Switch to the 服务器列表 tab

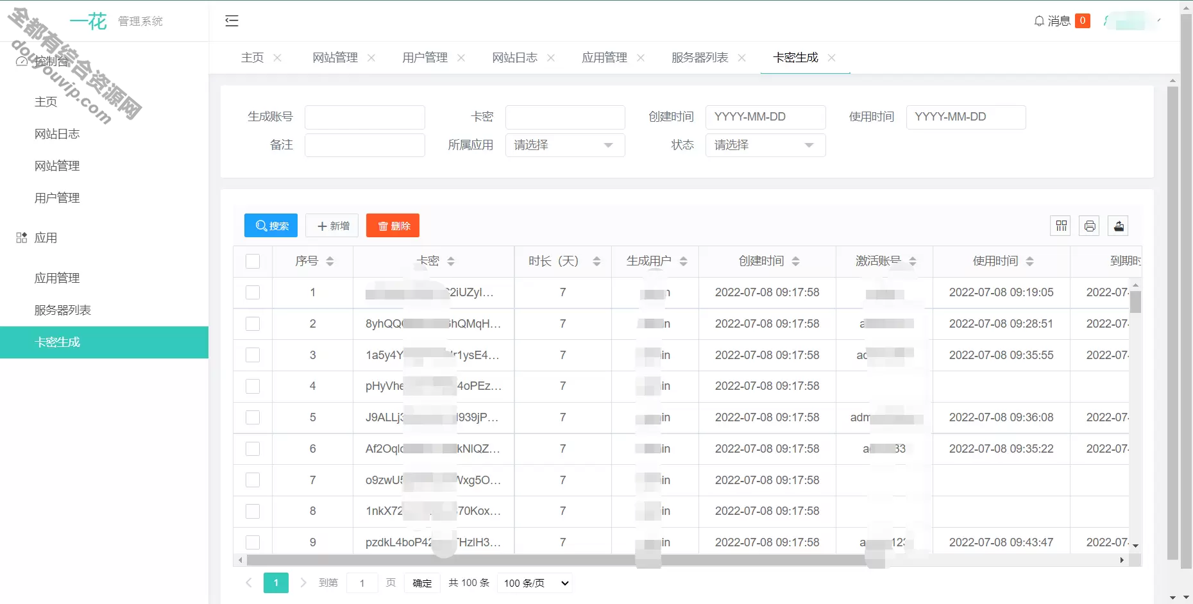pos(700,58)
